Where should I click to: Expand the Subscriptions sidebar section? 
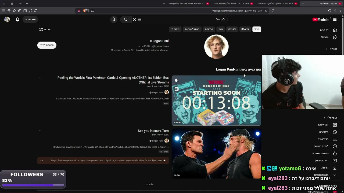click(x=332, y=49)
